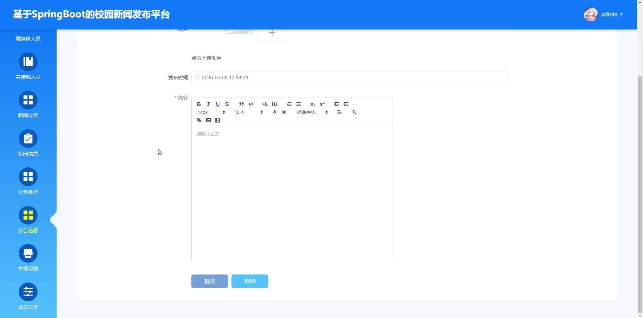
Task: Open the 标准字体 font family dropdown
Action: [x=312, y=112]
